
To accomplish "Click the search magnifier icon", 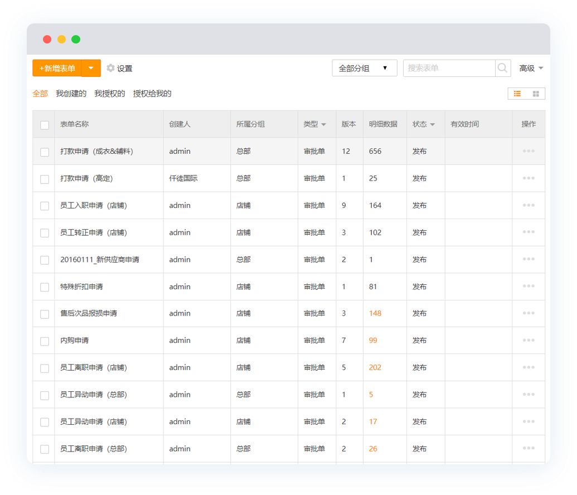I will point(503,68).
